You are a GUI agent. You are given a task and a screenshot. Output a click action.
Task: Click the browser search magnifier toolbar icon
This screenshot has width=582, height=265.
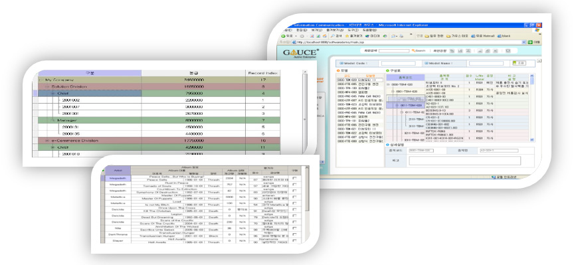coord(333,36)
